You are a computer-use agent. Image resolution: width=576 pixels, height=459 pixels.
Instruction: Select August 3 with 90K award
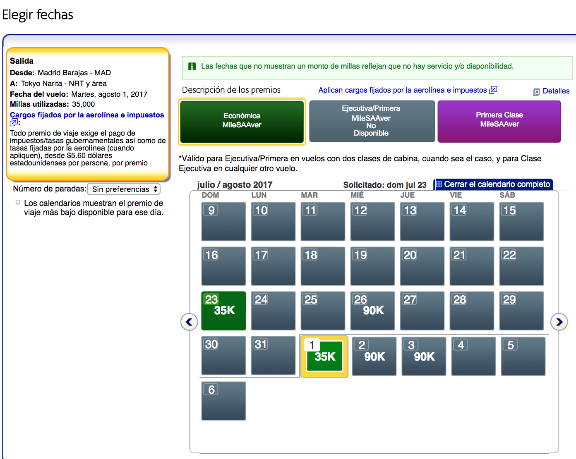[424, 356]
